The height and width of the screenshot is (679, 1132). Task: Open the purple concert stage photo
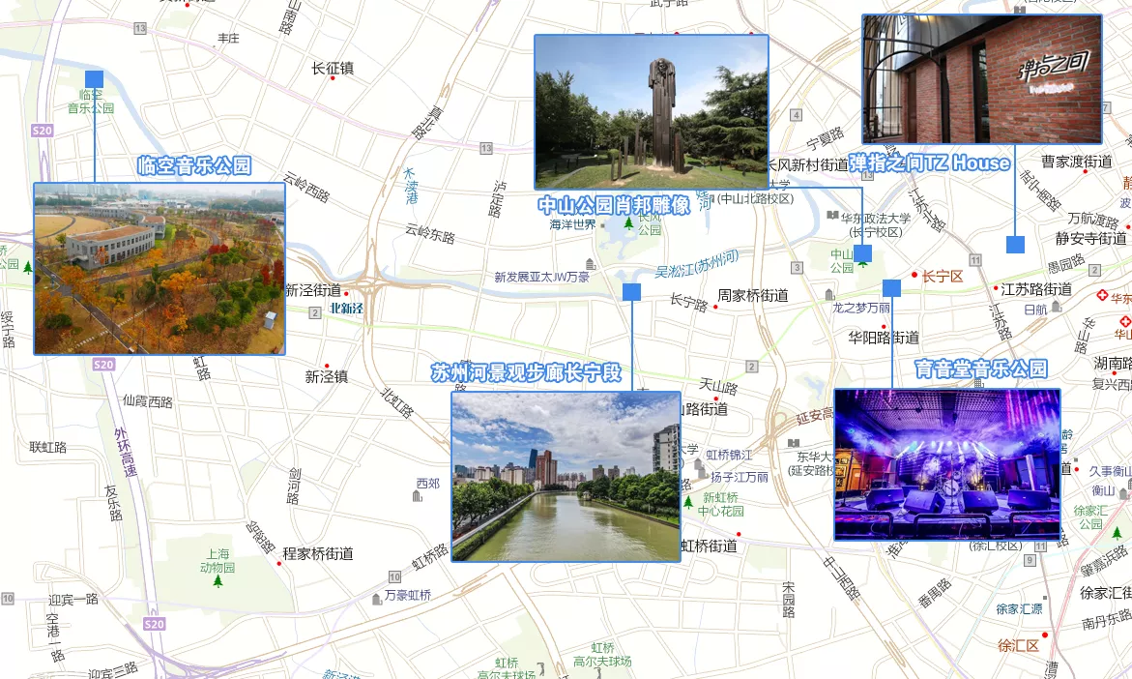946,464
